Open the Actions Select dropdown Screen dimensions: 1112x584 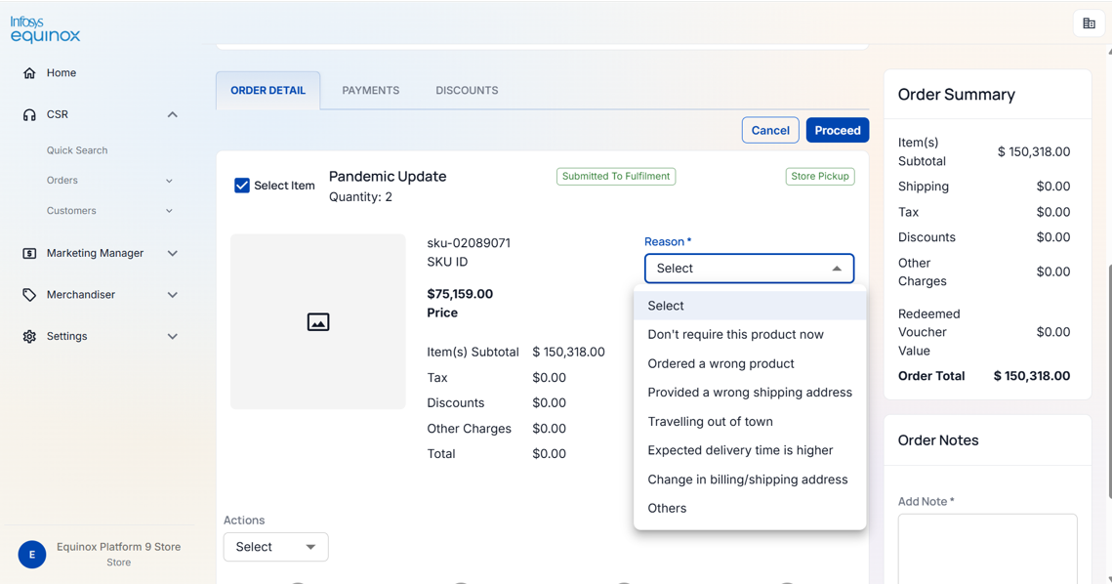[x=276, y=546]
